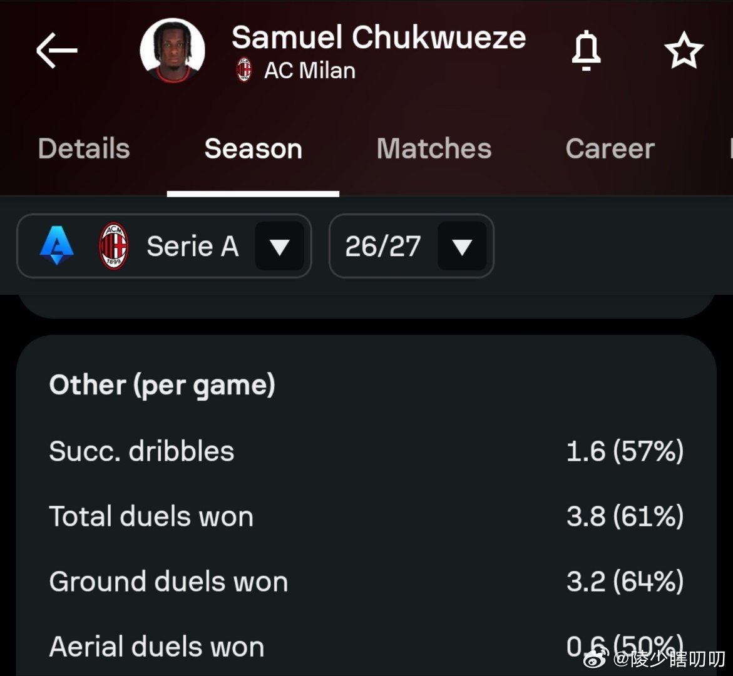
Task: Switch to the Details tab
Action: click(84, 149)
